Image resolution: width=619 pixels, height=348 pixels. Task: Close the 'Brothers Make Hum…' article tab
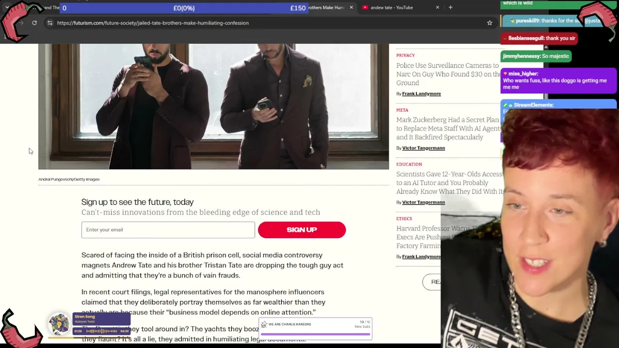(351, 7)
